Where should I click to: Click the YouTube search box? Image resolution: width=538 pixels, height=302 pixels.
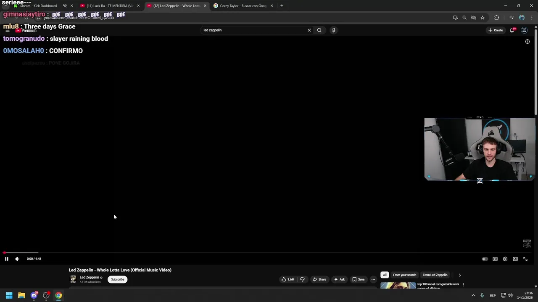(x=254, y=30)
